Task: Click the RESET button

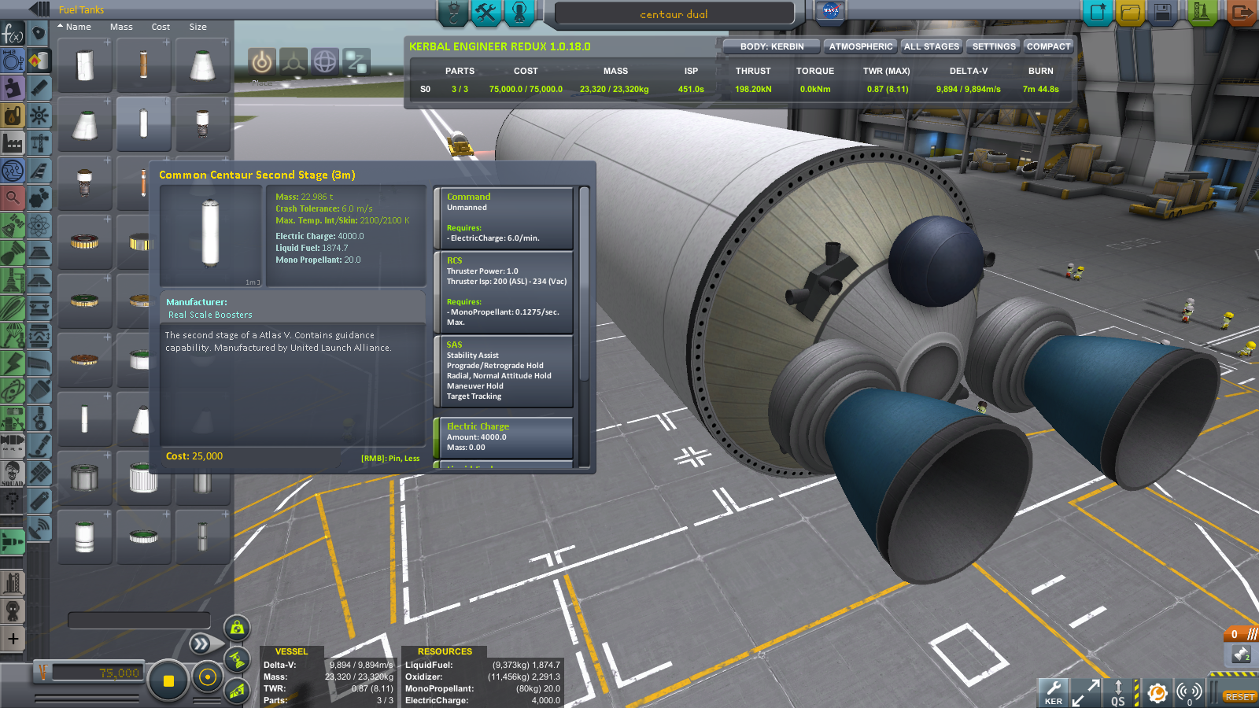Action: tap(1239, 697)
